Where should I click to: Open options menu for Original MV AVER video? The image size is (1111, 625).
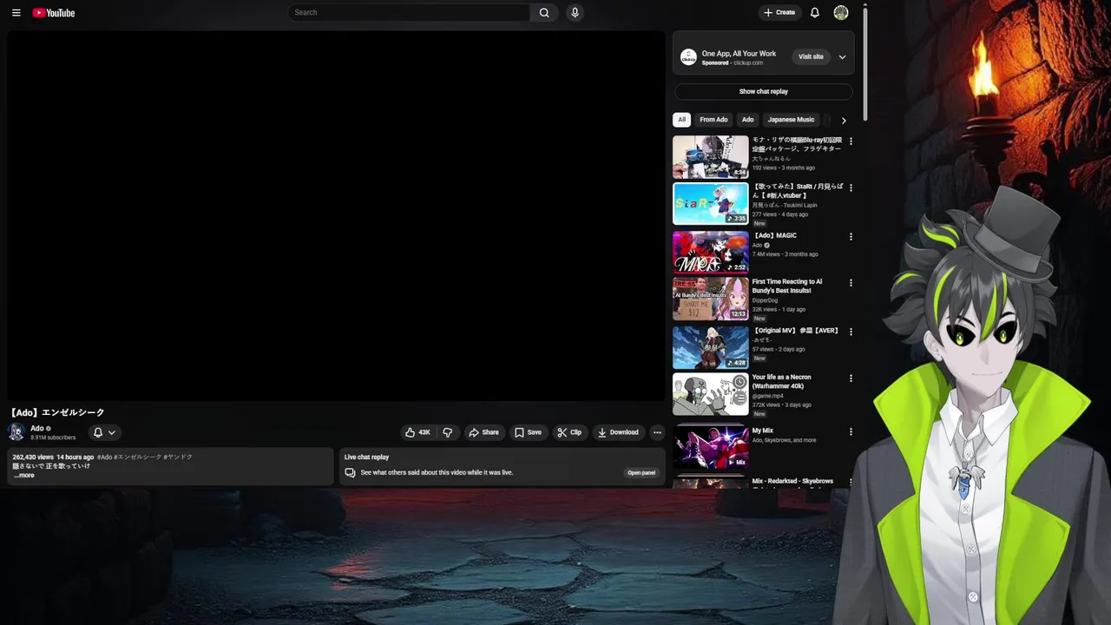(851, 332)
